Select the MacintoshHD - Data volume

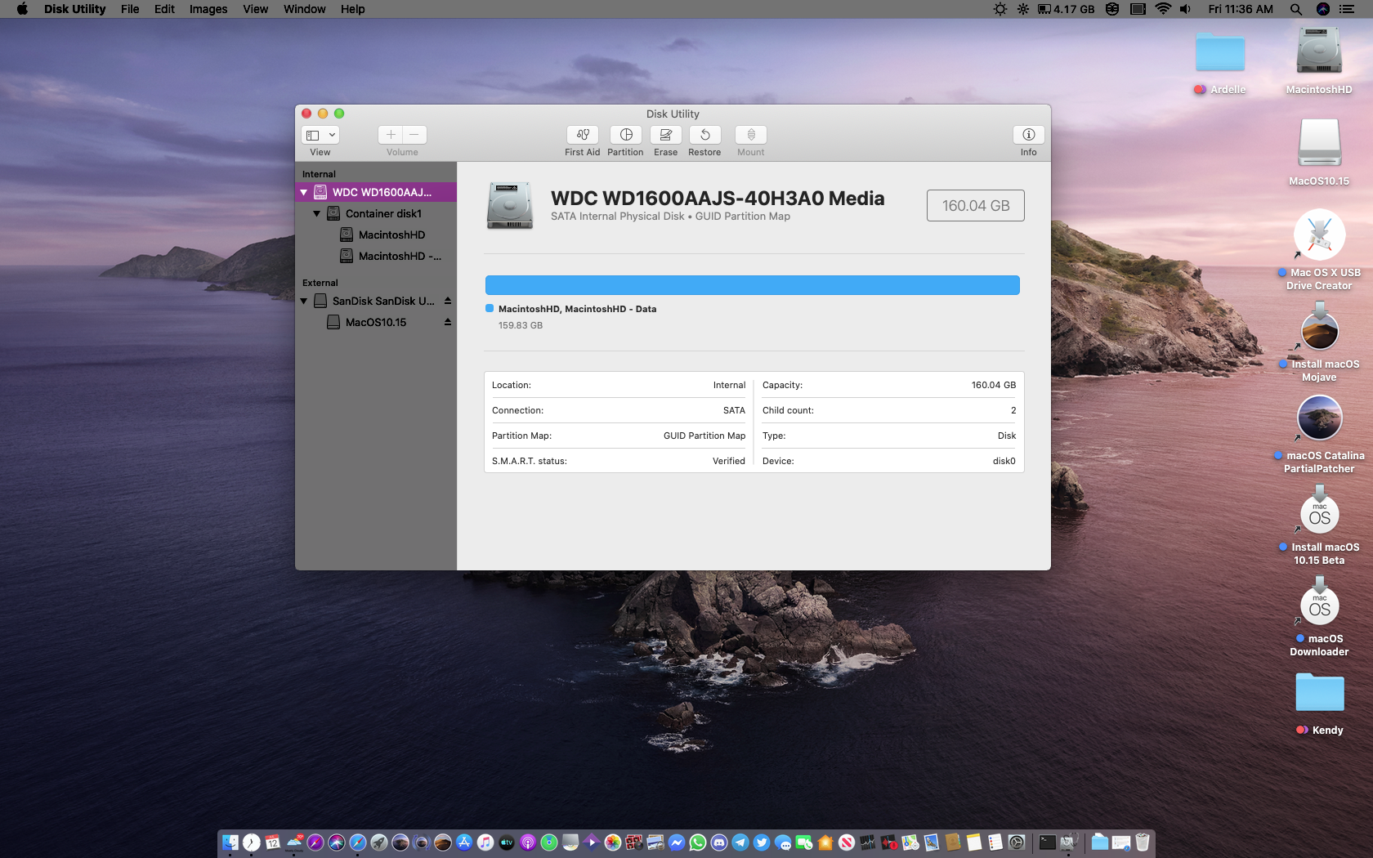(x=376, y=257)
